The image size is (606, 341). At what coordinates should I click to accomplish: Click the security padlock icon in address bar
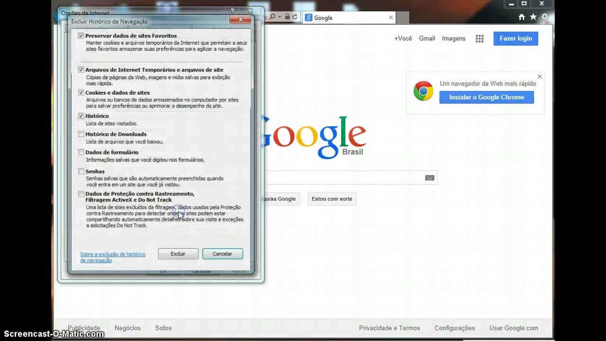coord(287,17)
